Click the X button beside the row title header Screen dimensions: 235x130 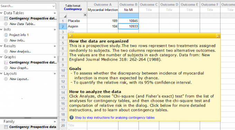tap(85, 15)
